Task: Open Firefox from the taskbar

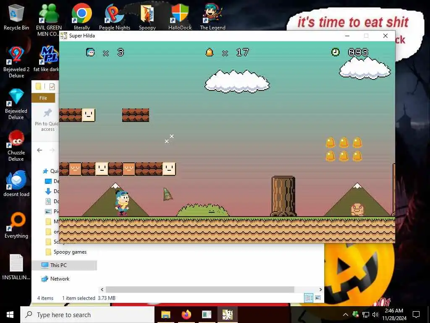Action: (186, 315)
